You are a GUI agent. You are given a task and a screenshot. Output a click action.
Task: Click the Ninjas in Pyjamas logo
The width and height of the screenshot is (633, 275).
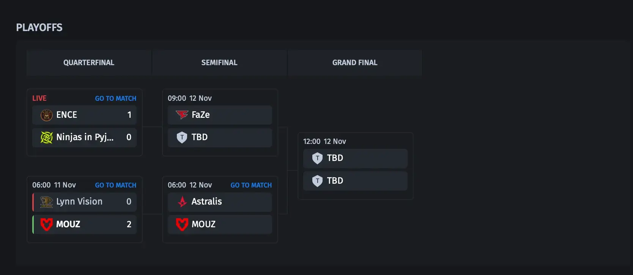pos(47,137)
